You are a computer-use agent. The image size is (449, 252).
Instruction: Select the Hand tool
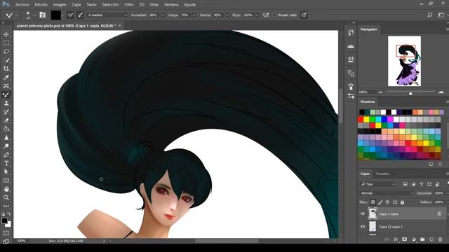pyautogui.click(x=6, y=189)
